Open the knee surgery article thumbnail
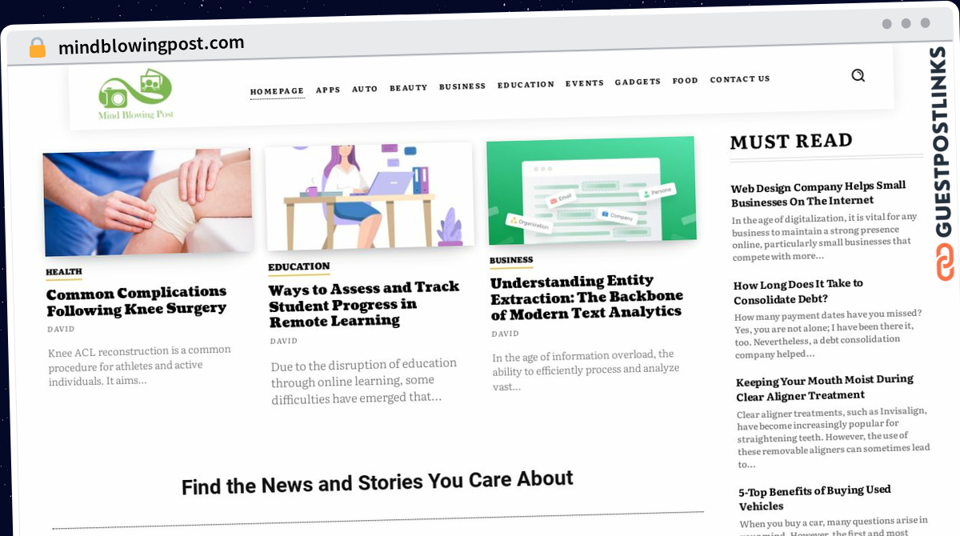960x536 pixels. (147, 202)
